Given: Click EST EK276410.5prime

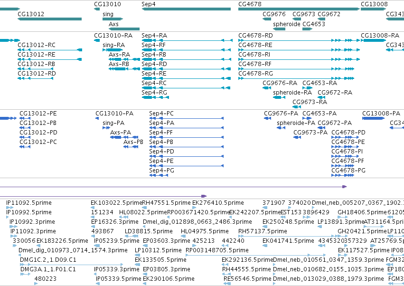Looking at the screenshot, I should click(x=218, y=203).
